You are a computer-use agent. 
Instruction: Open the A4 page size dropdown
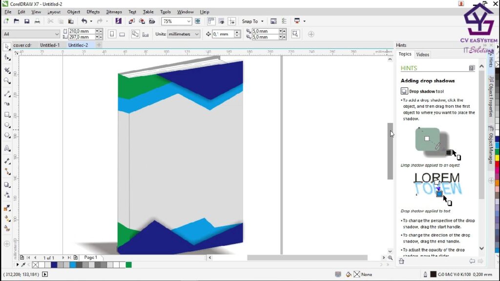(57, 34)
